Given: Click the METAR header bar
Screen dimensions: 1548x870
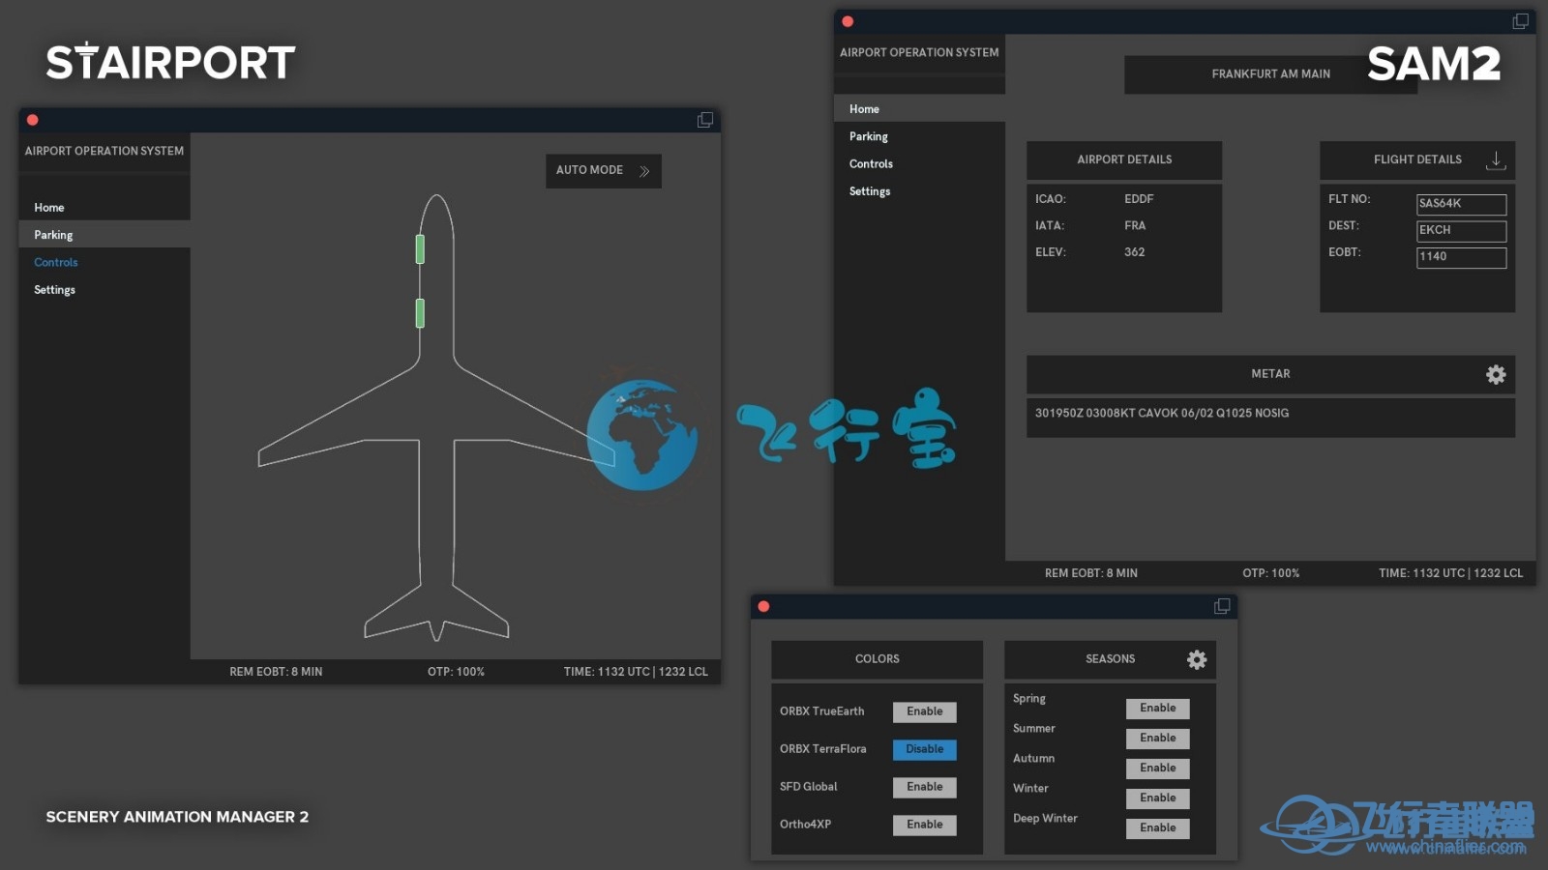Looking at the screenshot, I should (1270, 374).
